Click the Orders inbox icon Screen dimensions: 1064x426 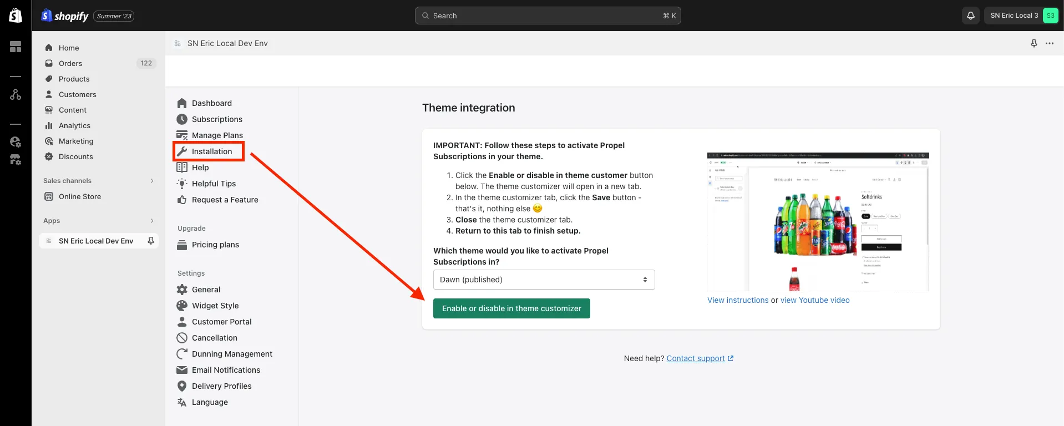(49, 63)
